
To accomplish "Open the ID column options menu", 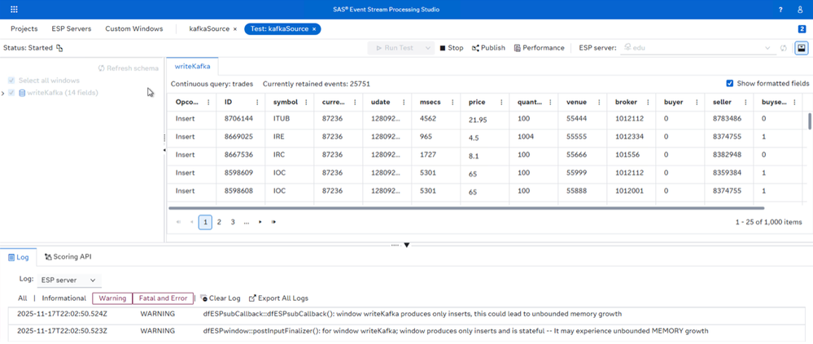I will click(257, 102).
